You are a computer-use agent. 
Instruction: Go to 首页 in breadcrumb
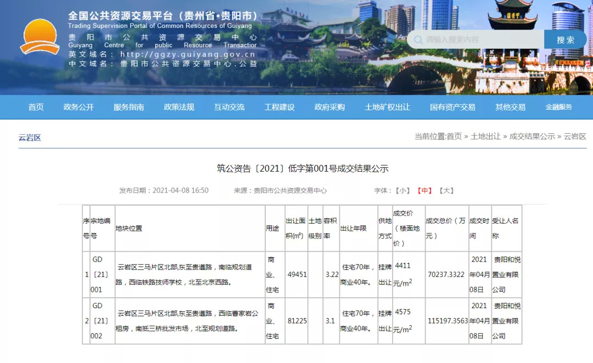pyautogui.click(x=454, y=137)
